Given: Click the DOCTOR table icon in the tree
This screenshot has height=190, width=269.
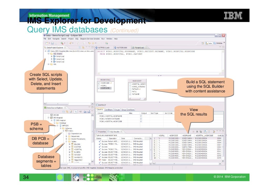Looking at the screenshot, I should coord(73,147).
